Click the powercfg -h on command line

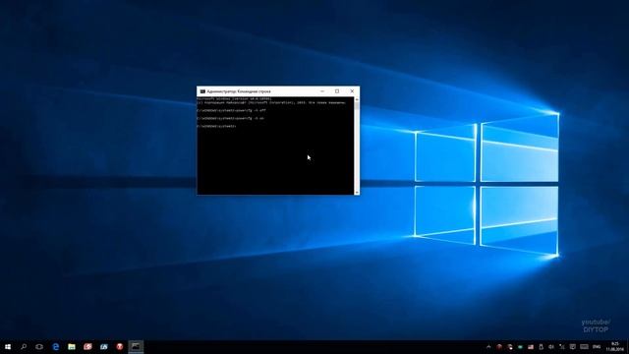click(231, 118)
